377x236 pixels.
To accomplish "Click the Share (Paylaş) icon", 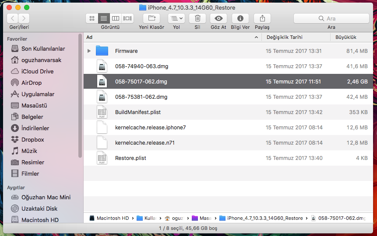I will (262, 18).
